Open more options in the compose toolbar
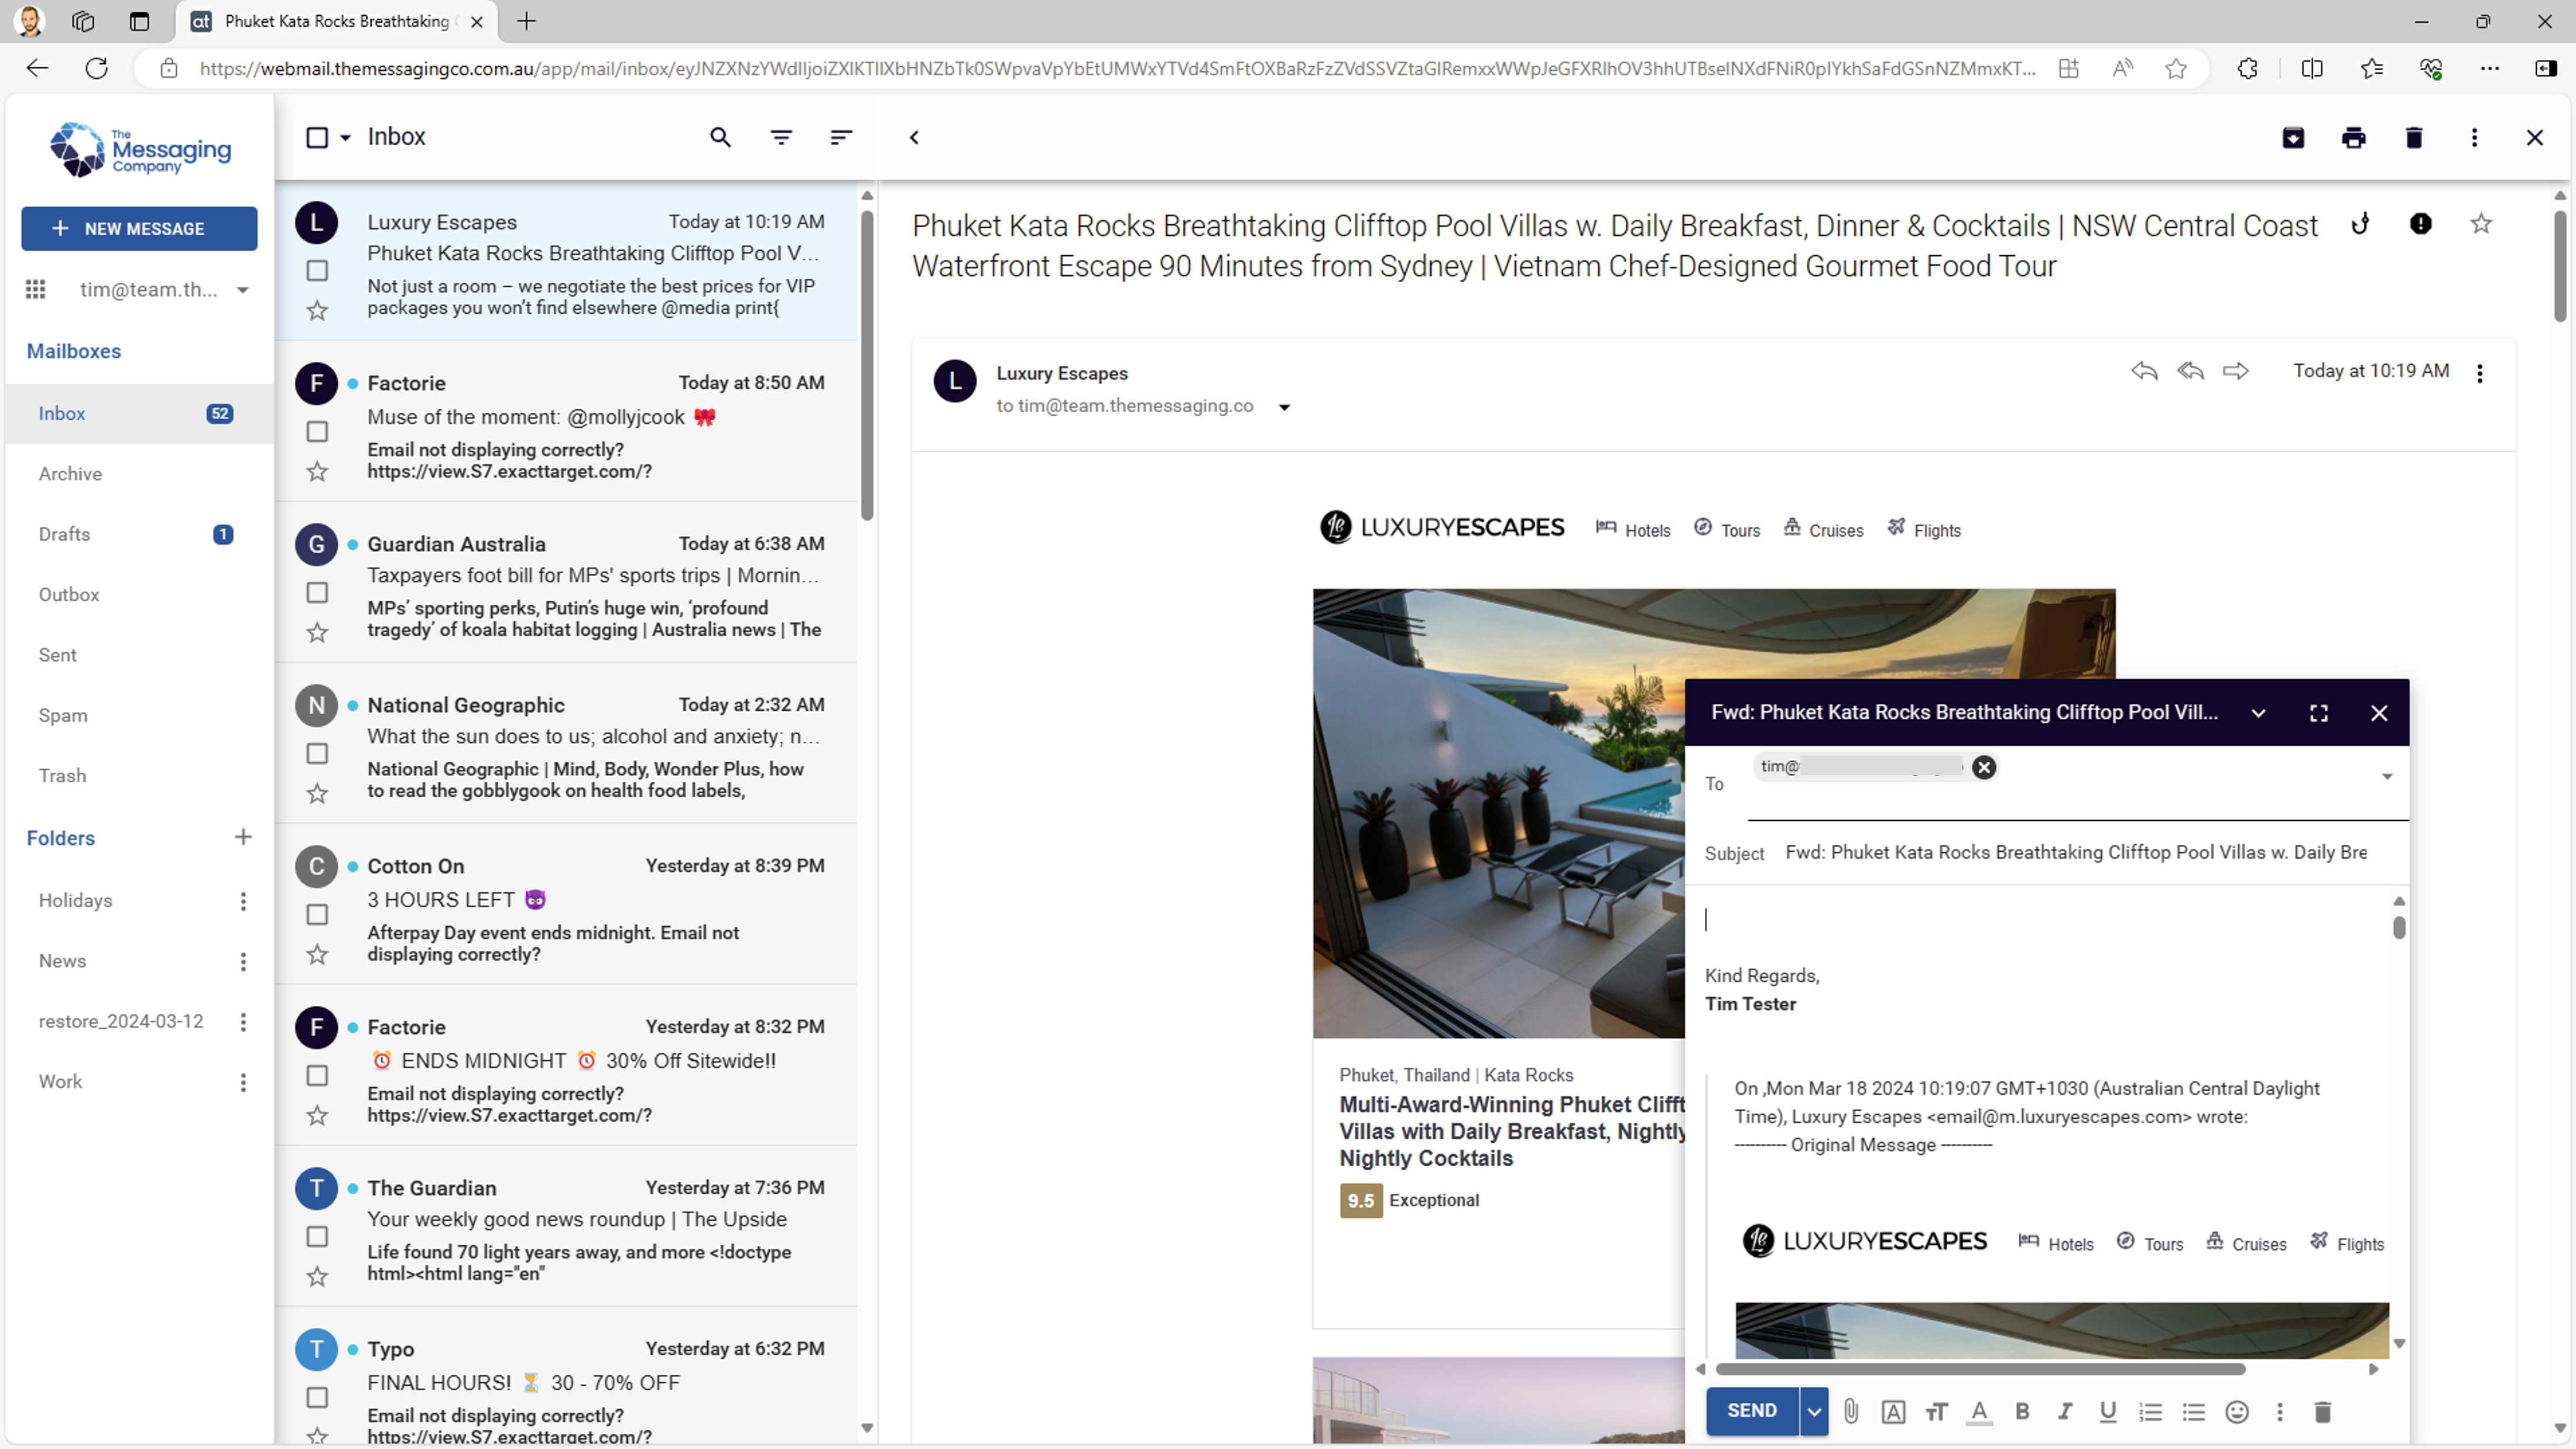Image resolution: width=2576 pixels, height=1449 pixels. coord(2280,1411)
